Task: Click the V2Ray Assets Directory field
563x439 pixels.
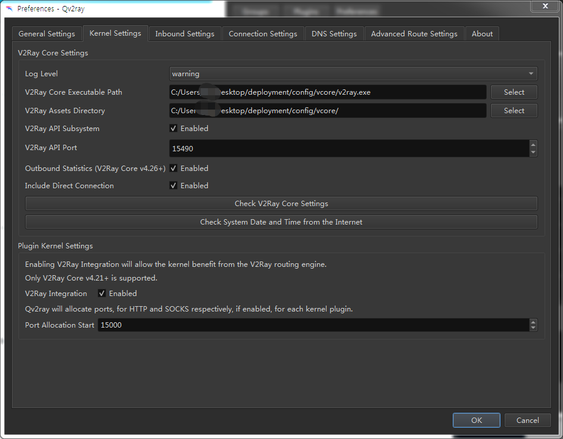Action: (x=328, y=111)
